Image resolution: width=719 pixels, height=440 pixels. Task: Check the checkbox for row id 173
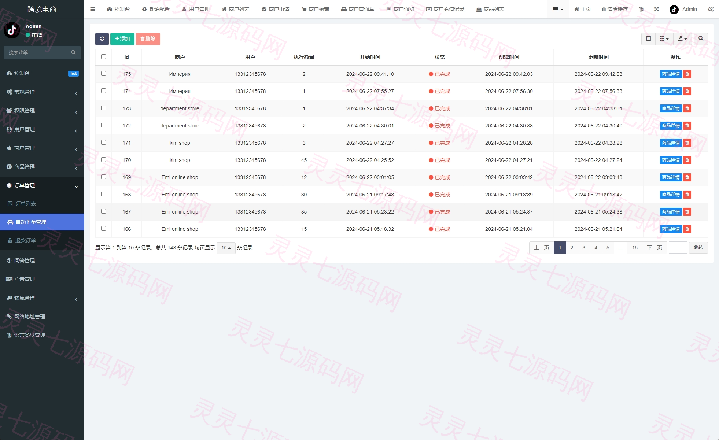click(x=103, y=108)
